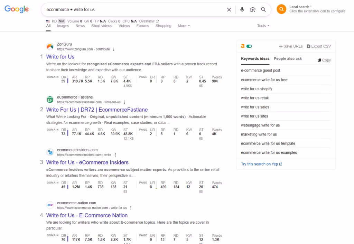The width and height of the screenshot is (354, 244).
Task: Click keyword write for us sales
Action: [x=255, y=107]
